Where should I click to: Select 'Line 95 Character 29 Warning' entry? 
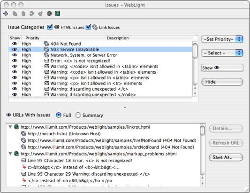[89, 174]
